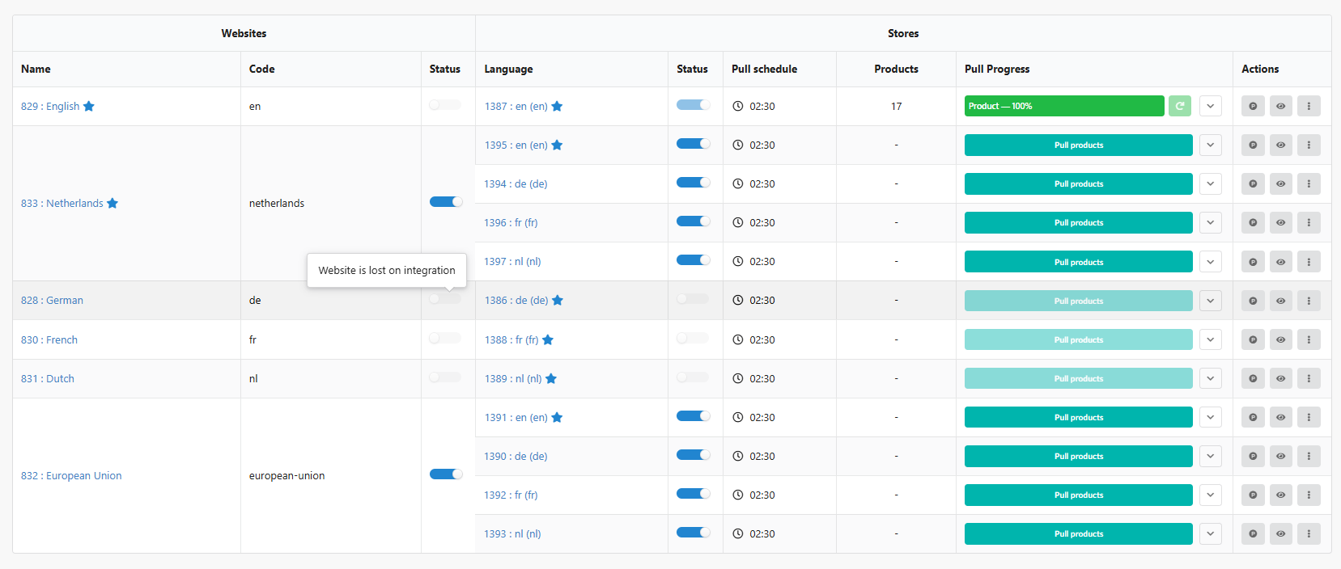This screenshot has width=1341, height=569.
Task: Expand the pull options chevron for store 1392
Action: 1210,495
